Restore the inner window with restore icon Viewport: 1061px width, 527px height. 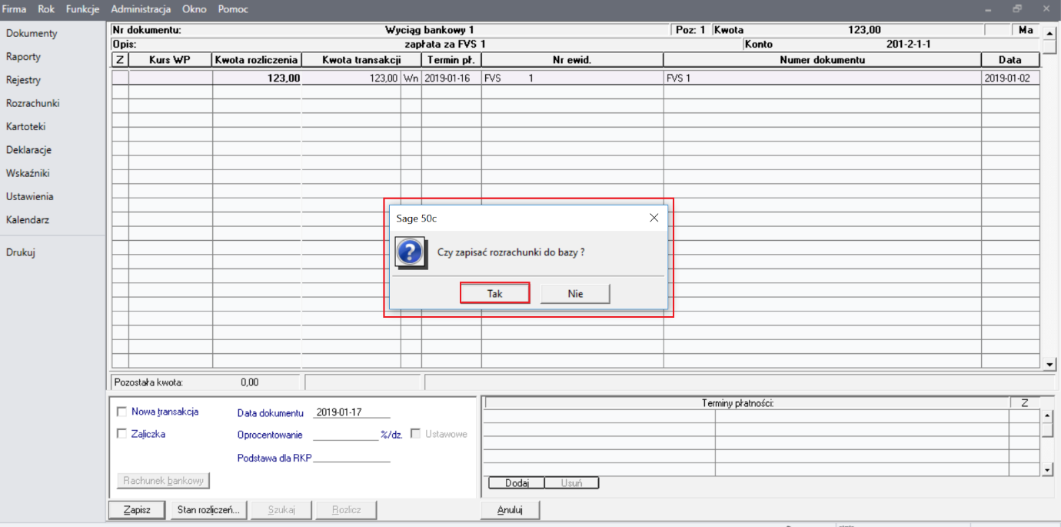pyautogui.click(x=1017, y=9)
